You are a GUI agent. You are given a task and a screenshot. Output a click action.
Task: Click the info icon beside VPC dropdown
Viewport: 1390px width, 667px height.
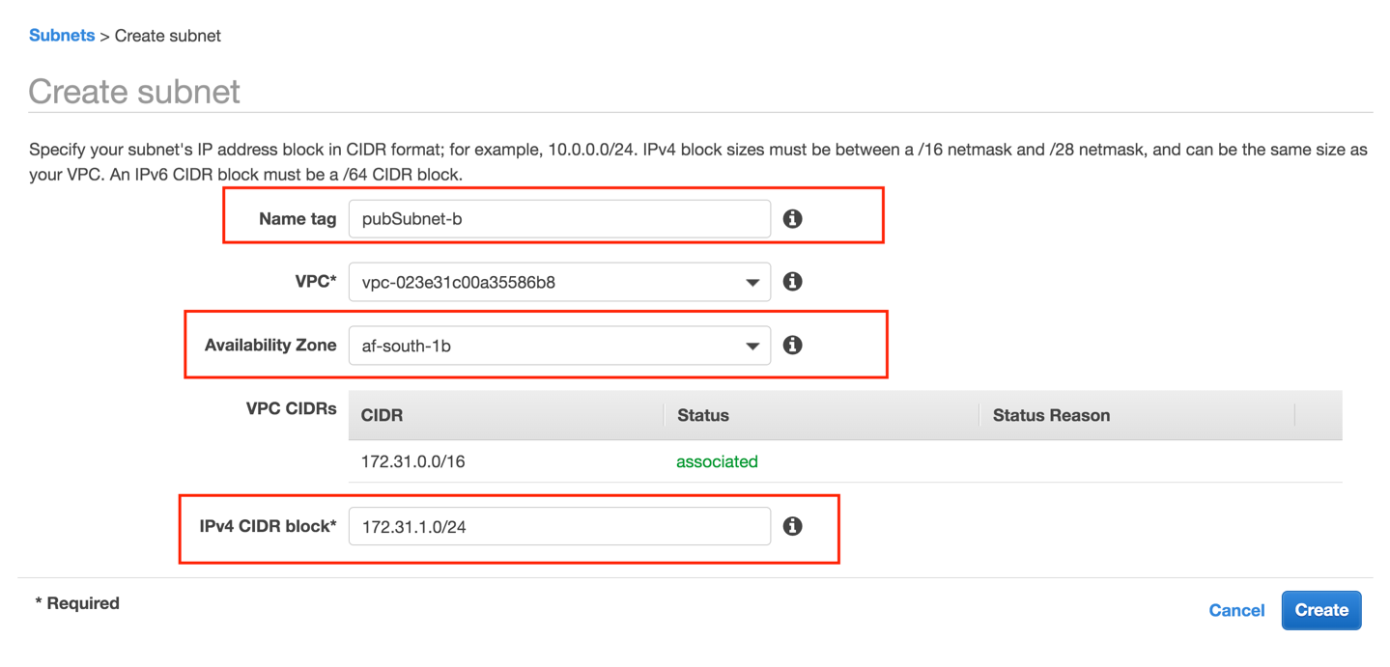click(792, 282)
